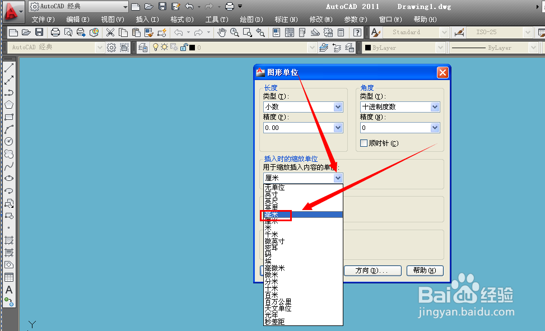Close the 图形单位 dialog
This screenshot has height=331, width=545.
coord(442,73)
